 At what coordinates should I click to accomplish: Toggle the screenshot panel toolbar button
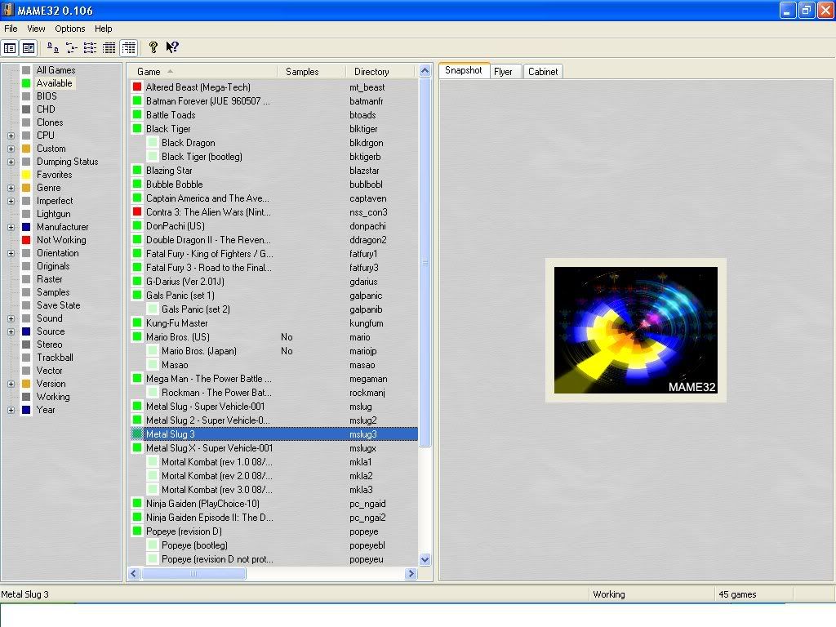click(x=29, y=48)
